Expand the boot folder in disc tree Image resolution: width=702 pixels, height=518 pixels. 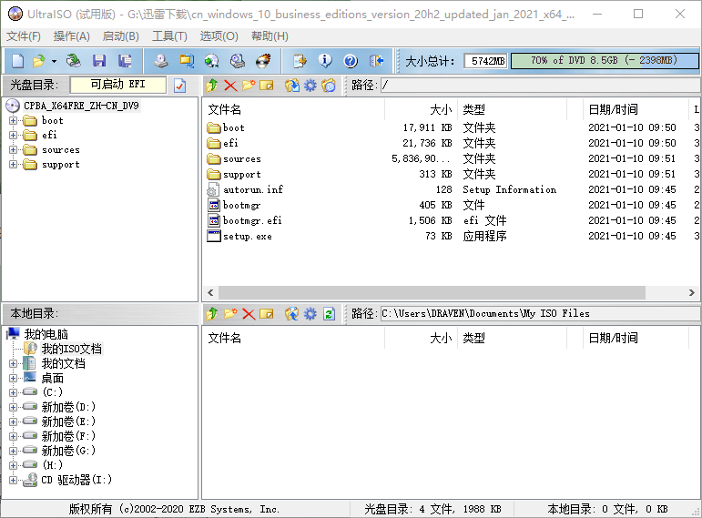click(14, 120)
